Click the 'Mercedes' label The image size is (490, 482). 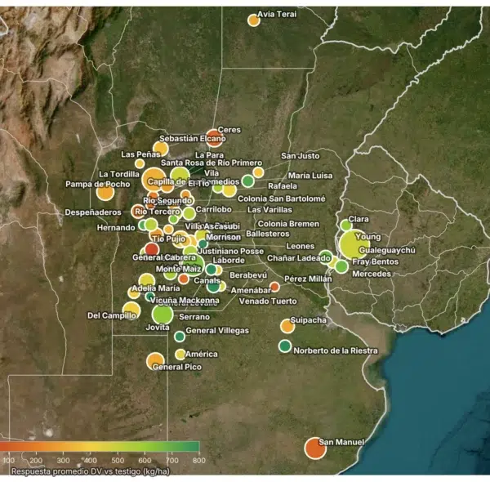[x=372, y=274]
